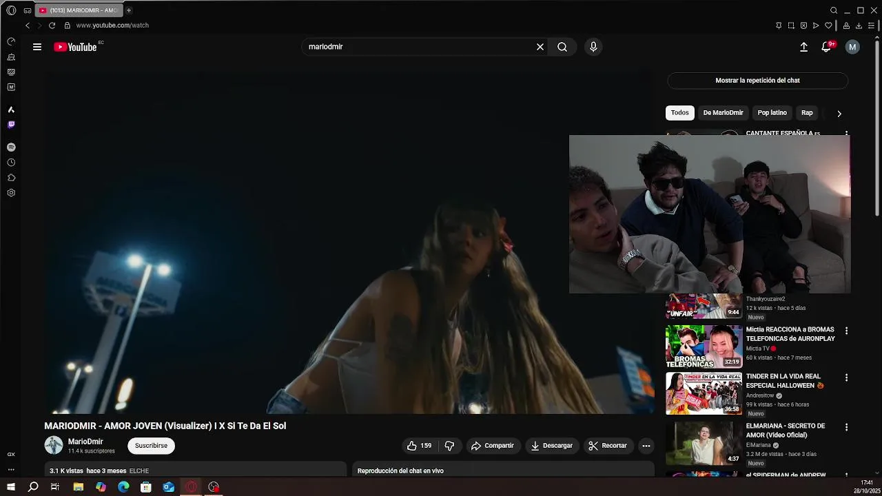Open MarioDmir channel name link
Screen dimensions: 882x496
(x=85, y=442)
